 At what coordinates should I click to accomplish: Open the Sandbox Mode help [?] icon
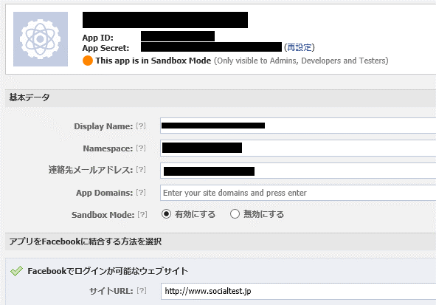point(142,215)
